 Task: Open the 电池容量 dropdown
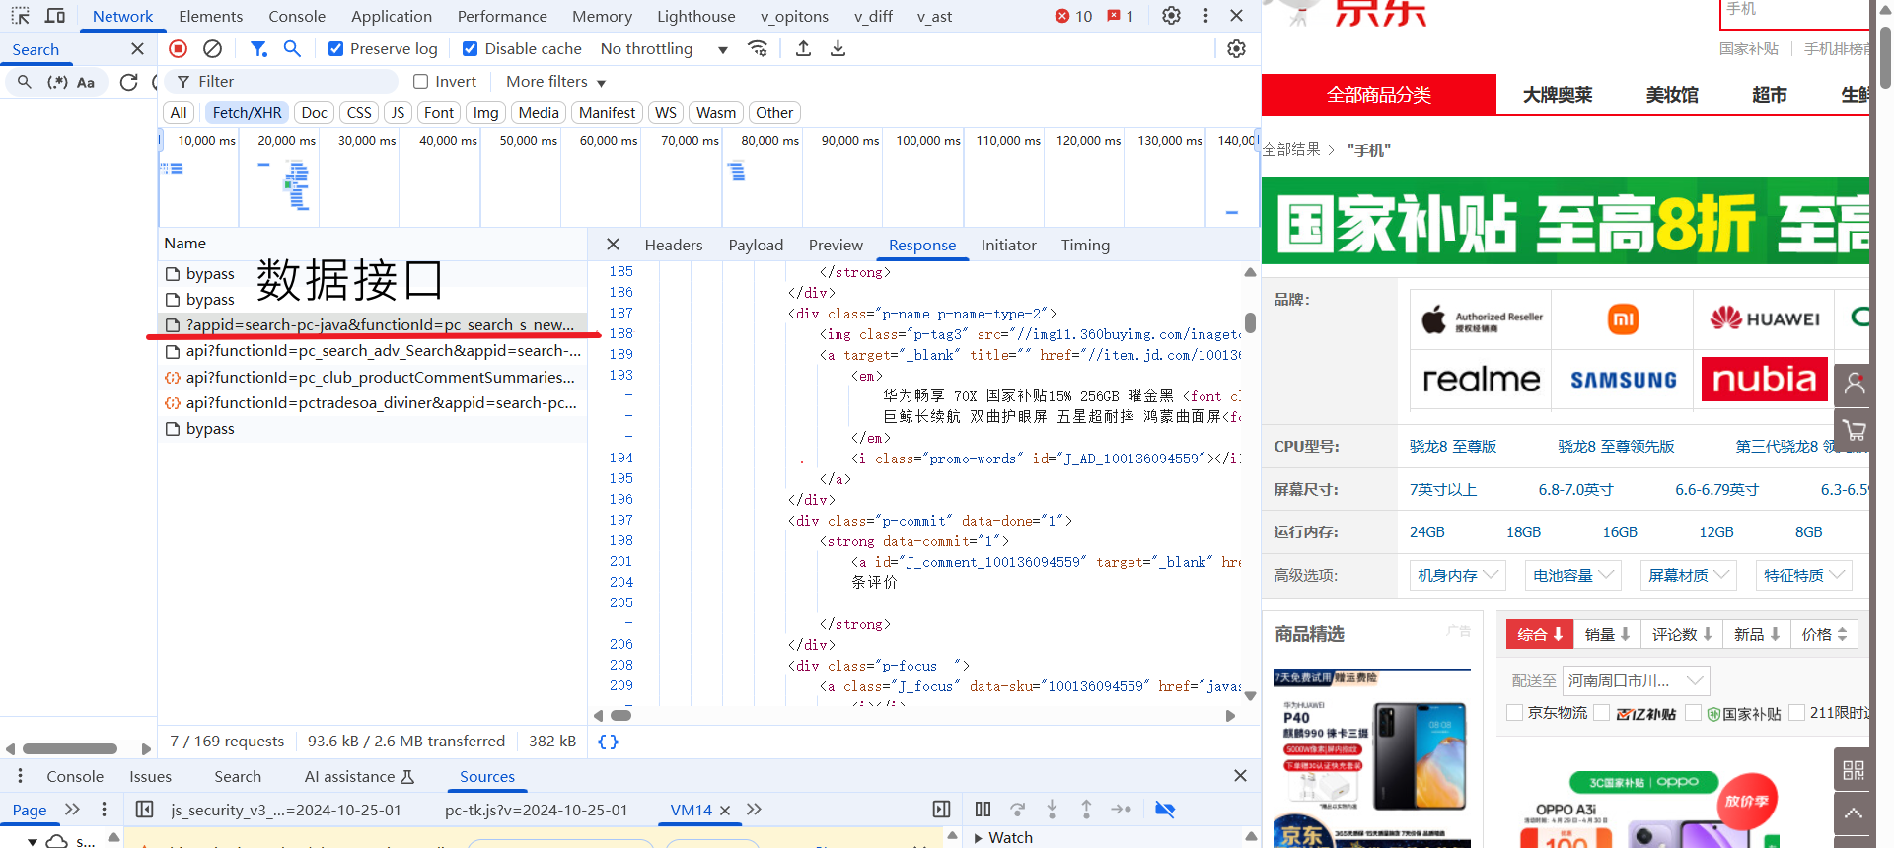tap(1572, 575)
